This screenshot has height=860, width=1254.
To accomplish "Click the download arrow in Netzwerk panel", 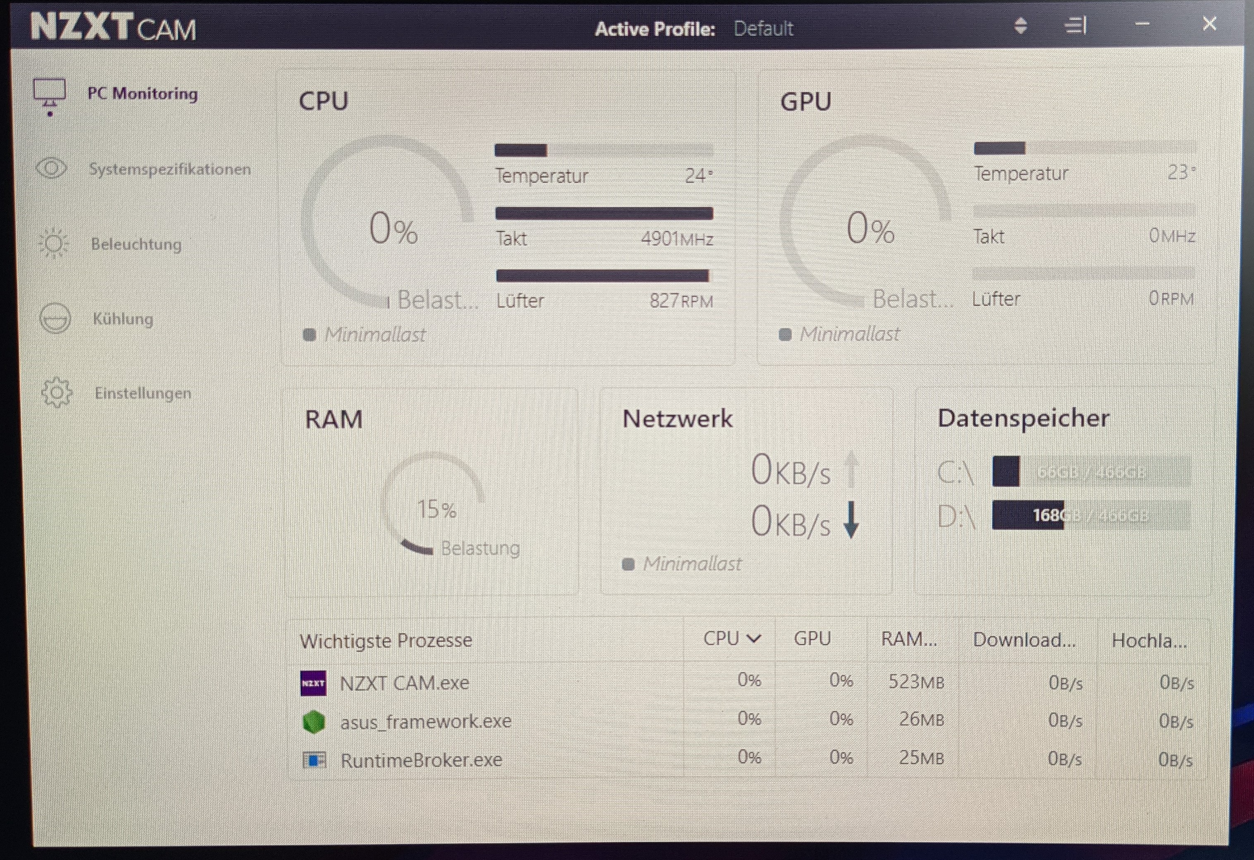I will click(x=851, y=520).
